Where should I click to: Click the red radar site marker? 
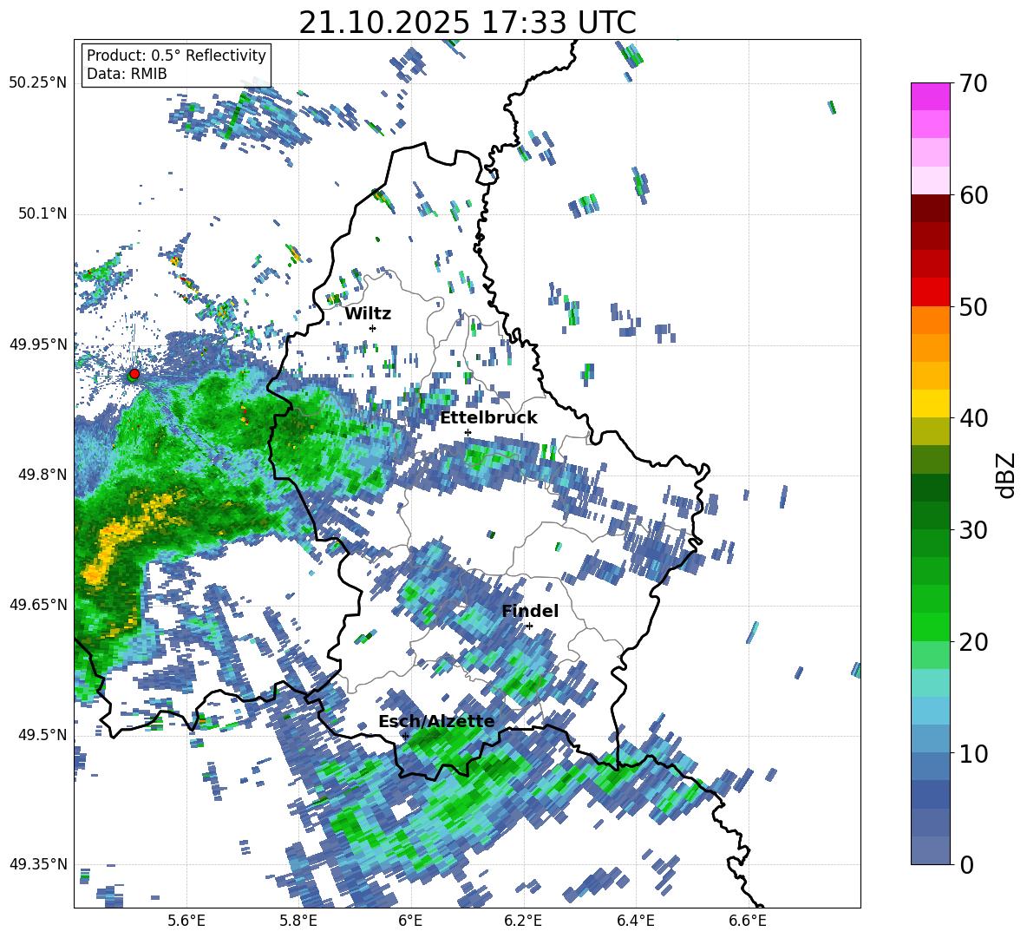[x=134, y=373]
